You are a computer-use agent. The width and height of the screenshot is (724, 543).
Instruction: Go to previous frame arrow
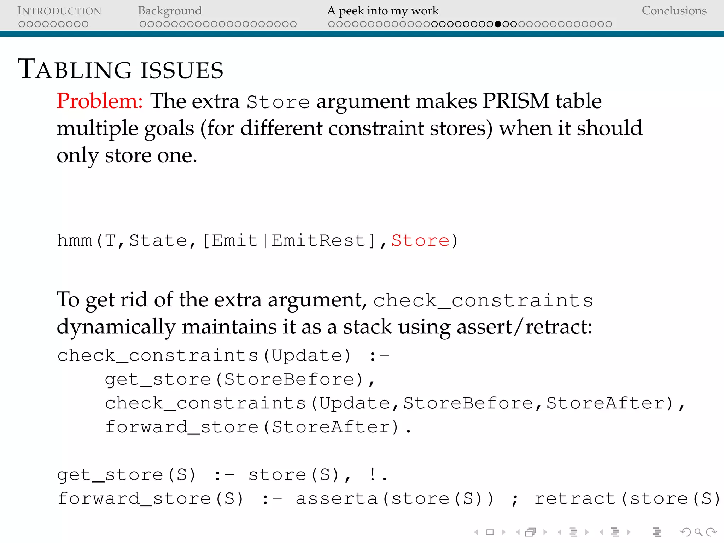(x=518, y=532)
